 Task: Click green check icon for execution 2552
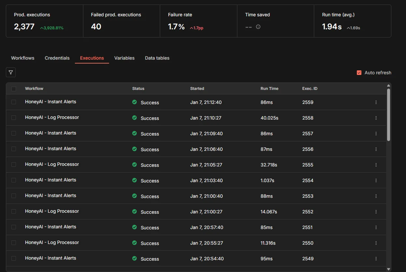(134, 211)
